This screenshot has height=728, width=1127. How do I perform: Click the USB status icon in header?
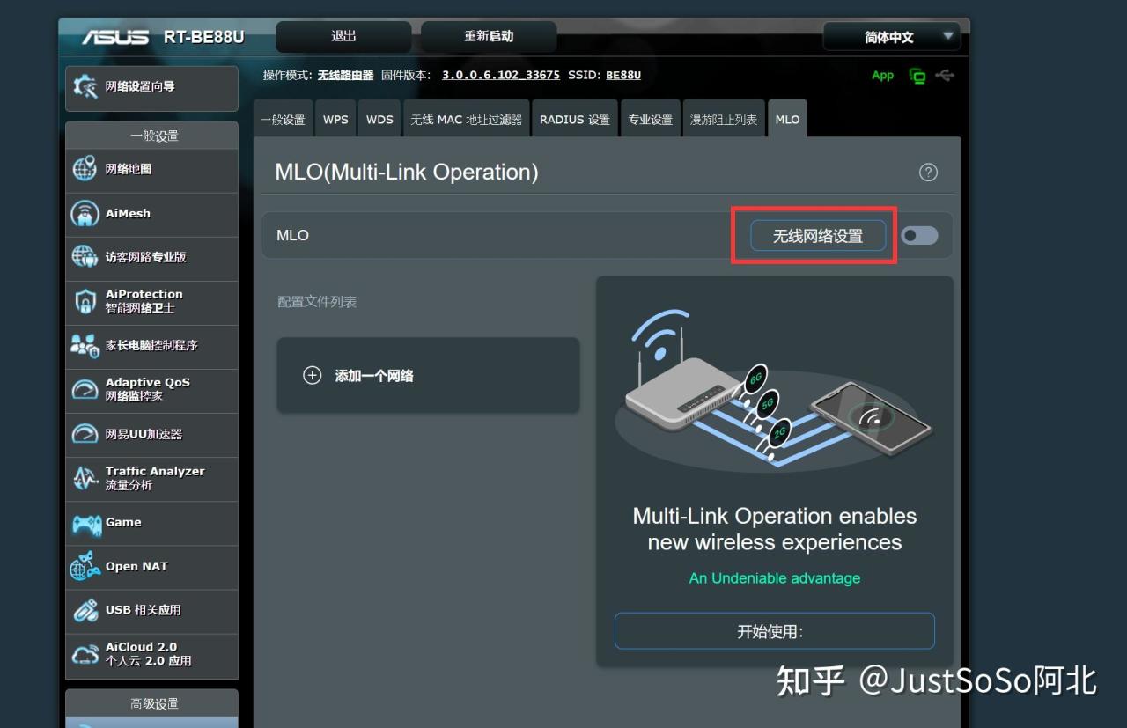(945, 76)
